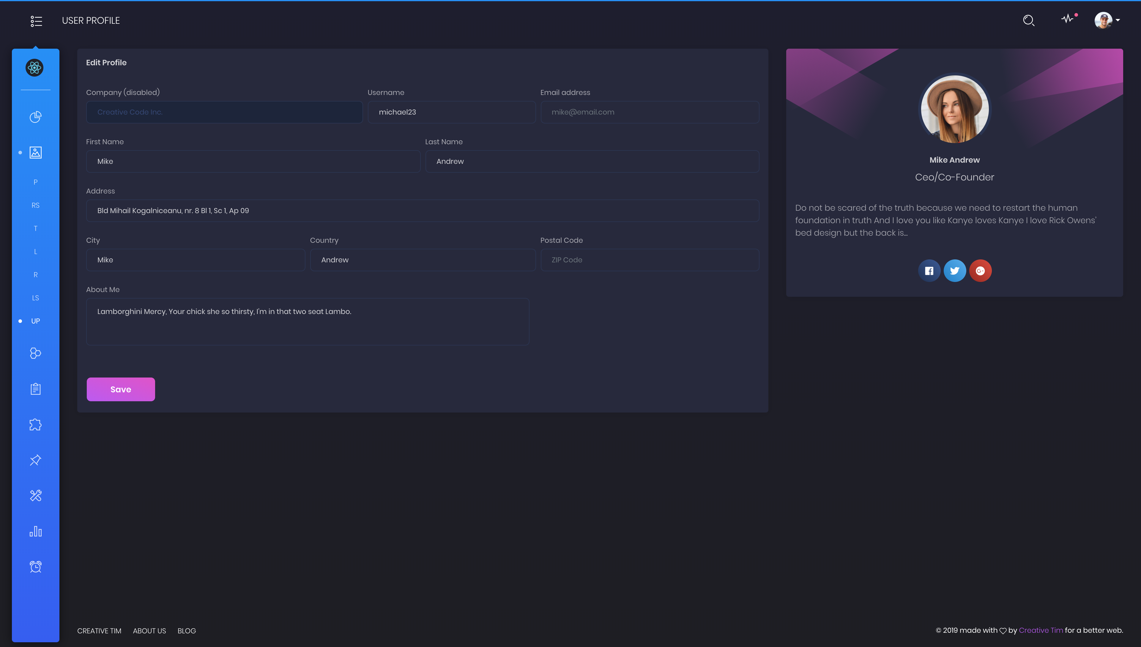
Task: Open notifications activity pulse icon
Action: click(1067, 19)
